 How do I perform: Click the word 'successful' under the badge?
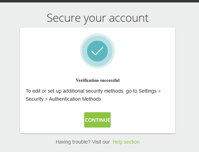(110, 80)
